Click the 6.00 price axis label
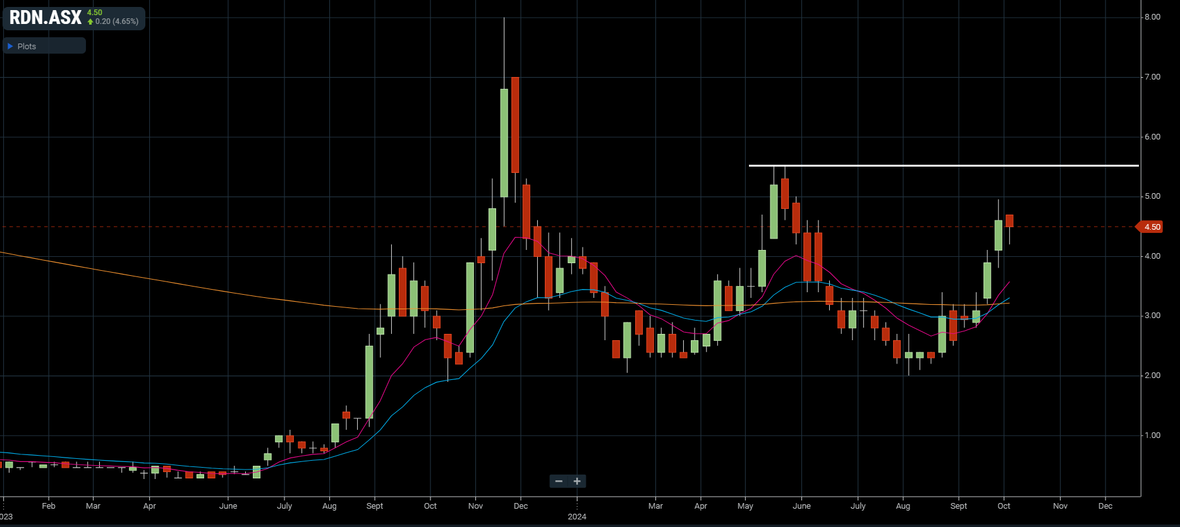Image resolution: width=1180 pixels, height=527 pixels. coord(1153,137)
